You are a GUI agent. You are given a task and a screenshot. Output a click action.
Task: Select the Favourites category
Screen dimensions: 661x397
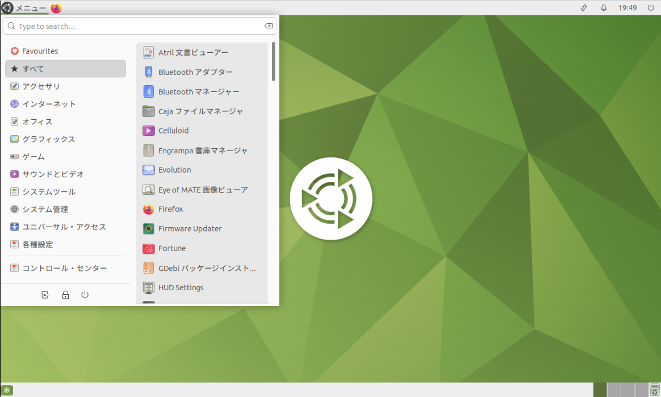[40, 51]
